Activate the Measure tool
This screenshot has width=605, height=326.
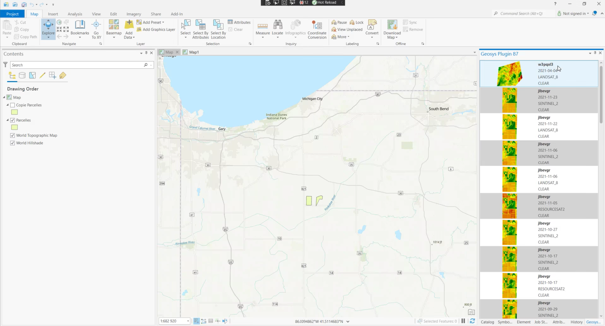click(263, 29)
